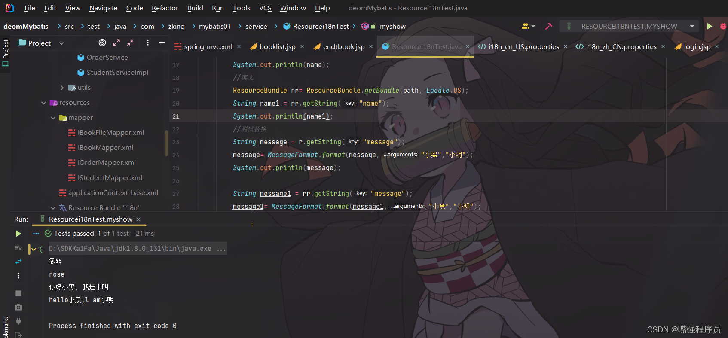728x338 pixels.
Task: Open the vertical three-dots menu in Run panel
Action: point(18,276)
